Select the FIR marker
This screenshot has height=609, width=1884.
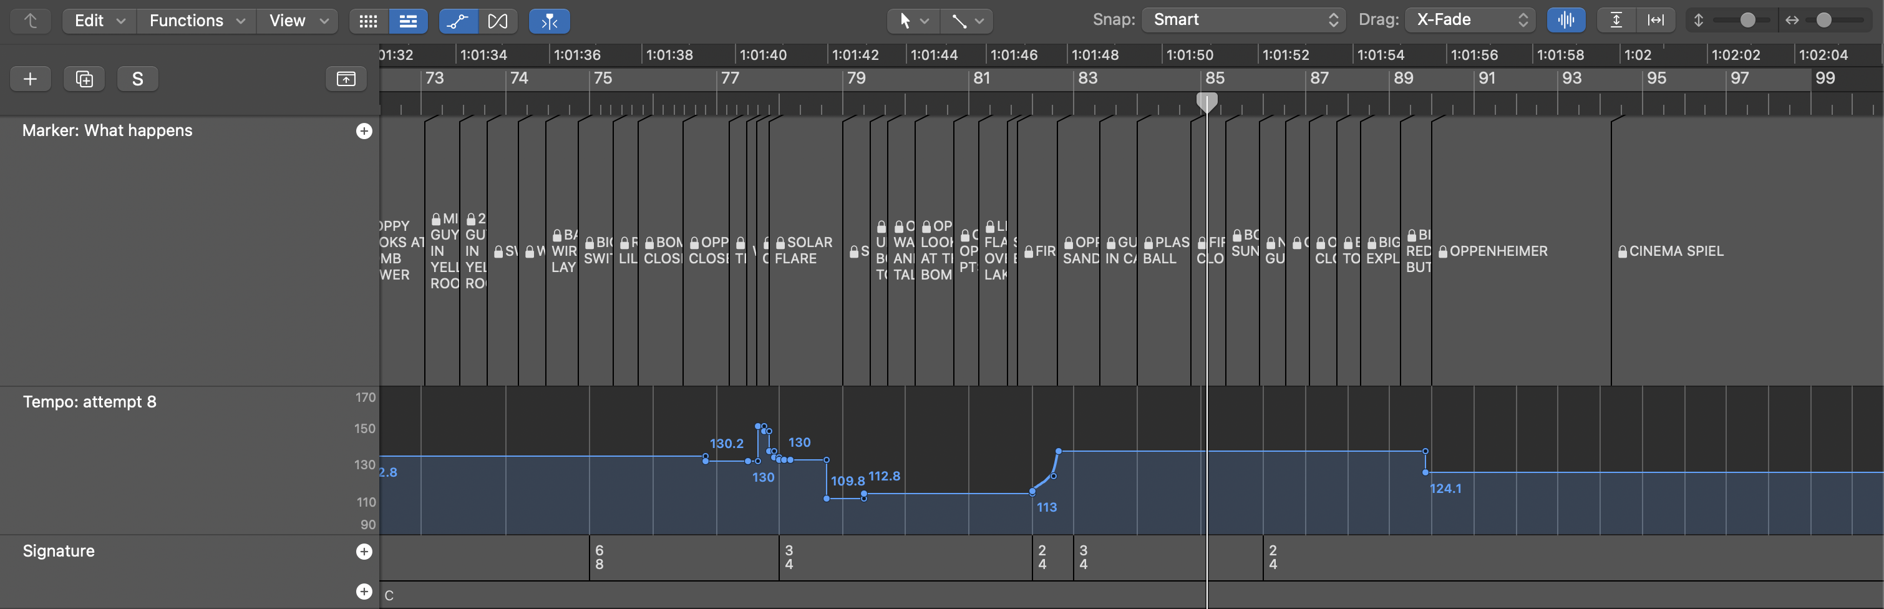(x=1040, y=251)
